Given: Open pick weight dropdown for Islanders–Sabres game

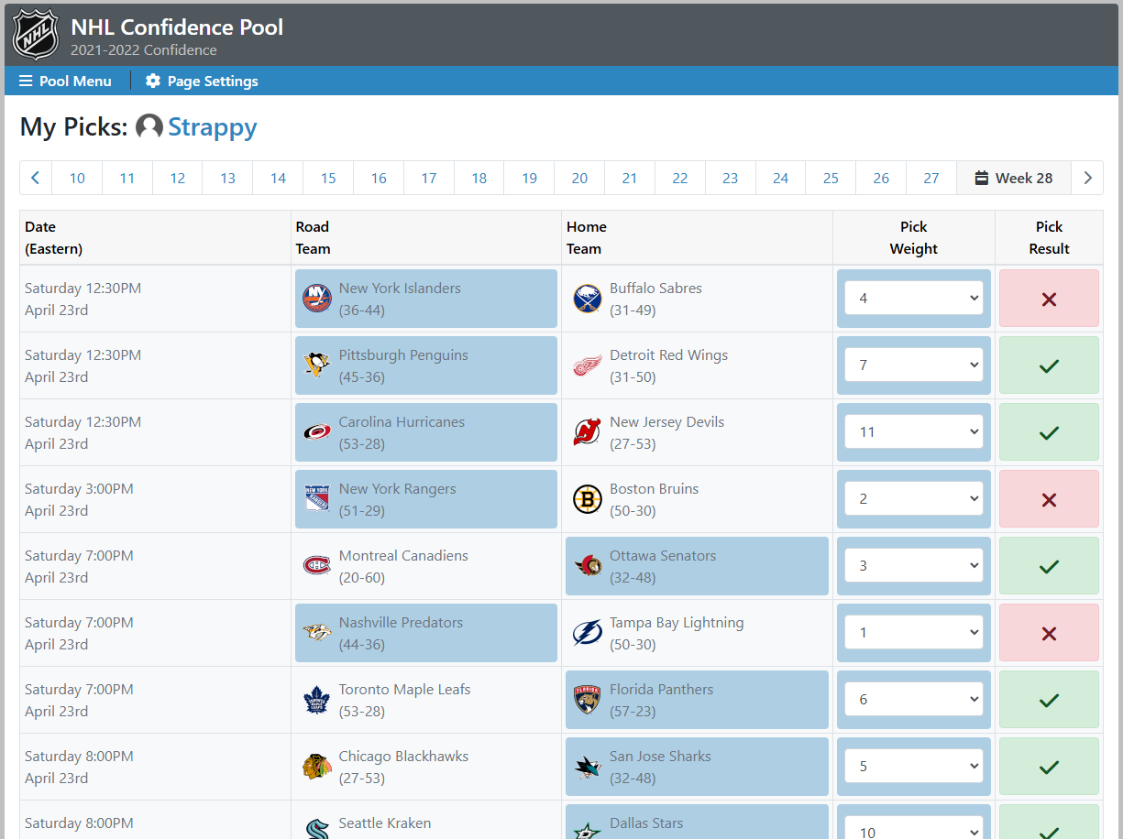Looking at the screenshot, I should tap(914, 299).
